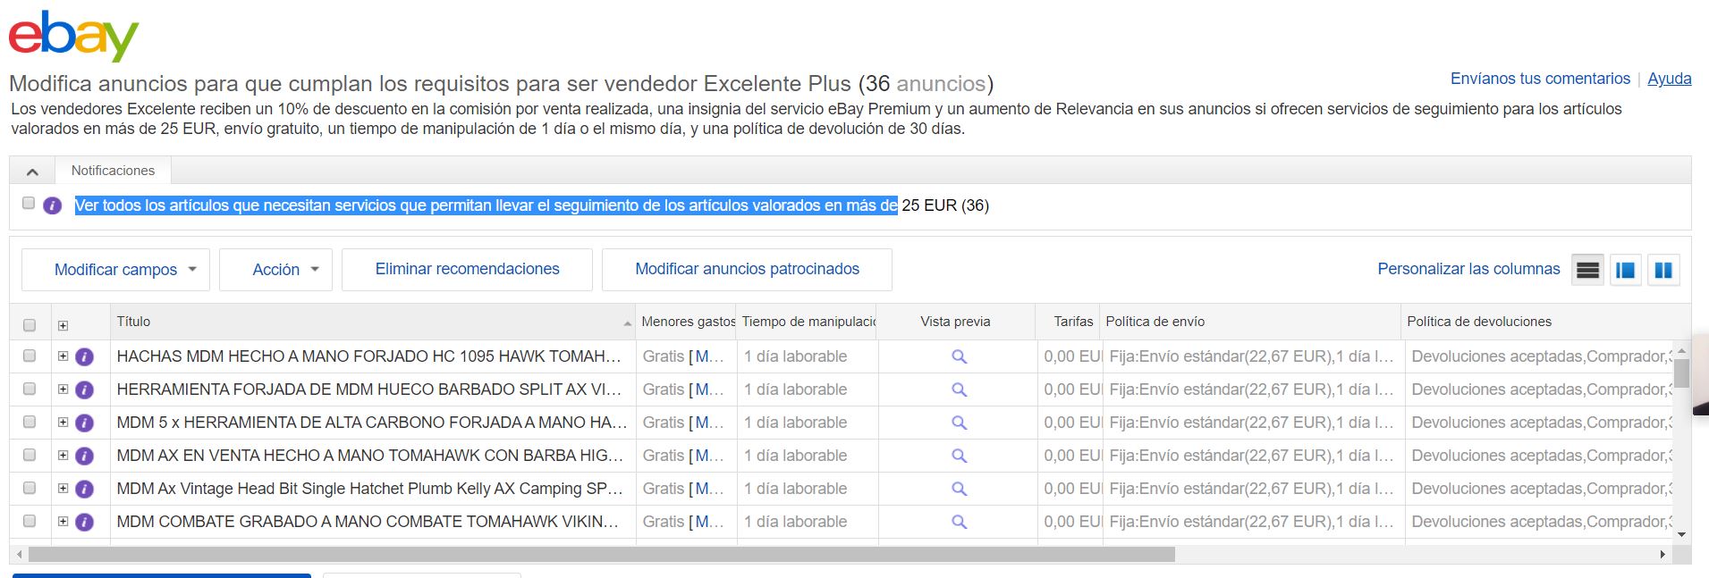Viewport: 1709px width, 578px height.
Task: Check the box for HACHAS MDM listing
Action: click(30, 356)
